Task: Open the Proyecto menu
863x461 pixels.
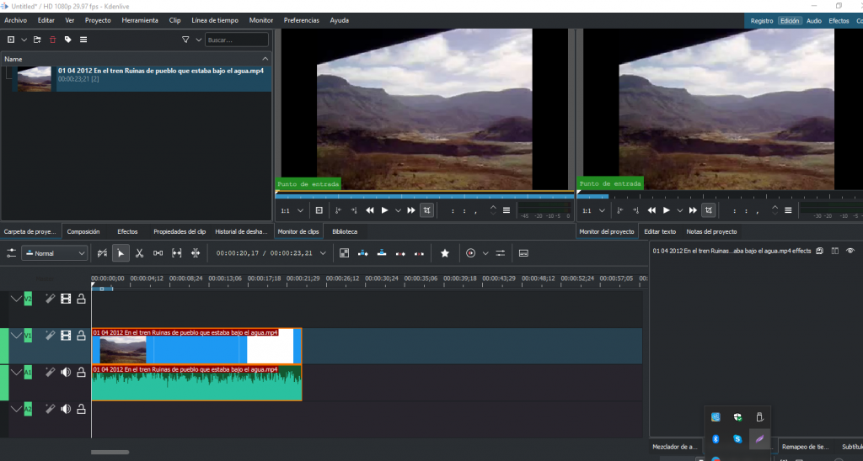Action: pyautogui.click(x=98, y=20)
